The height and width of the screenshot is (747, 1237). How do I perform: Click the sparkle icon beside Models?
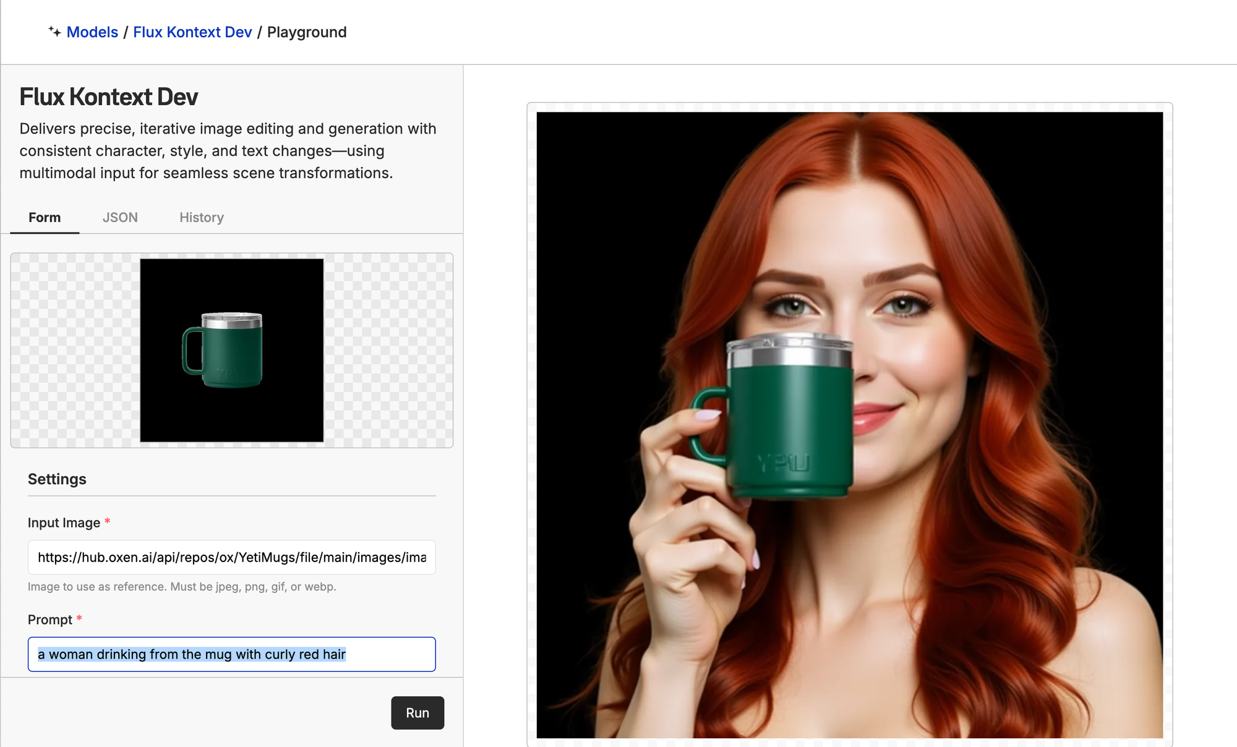pos(54,32)
